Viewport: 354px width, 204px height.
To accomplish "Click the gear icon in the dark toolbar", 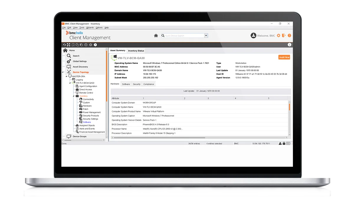I will 91,45.
